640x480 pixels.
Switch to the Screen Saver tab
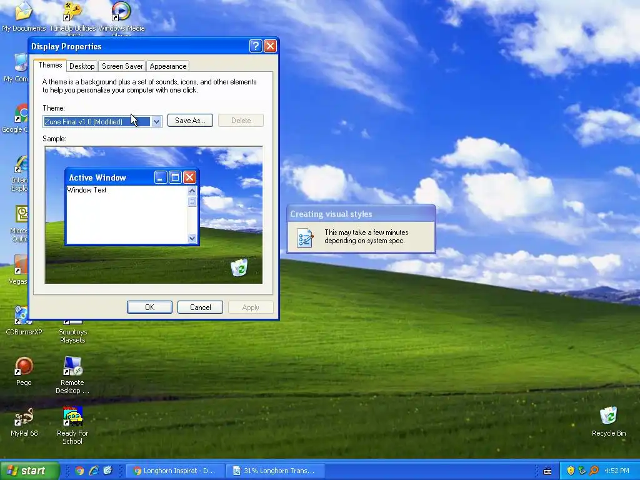click(122, 66)
